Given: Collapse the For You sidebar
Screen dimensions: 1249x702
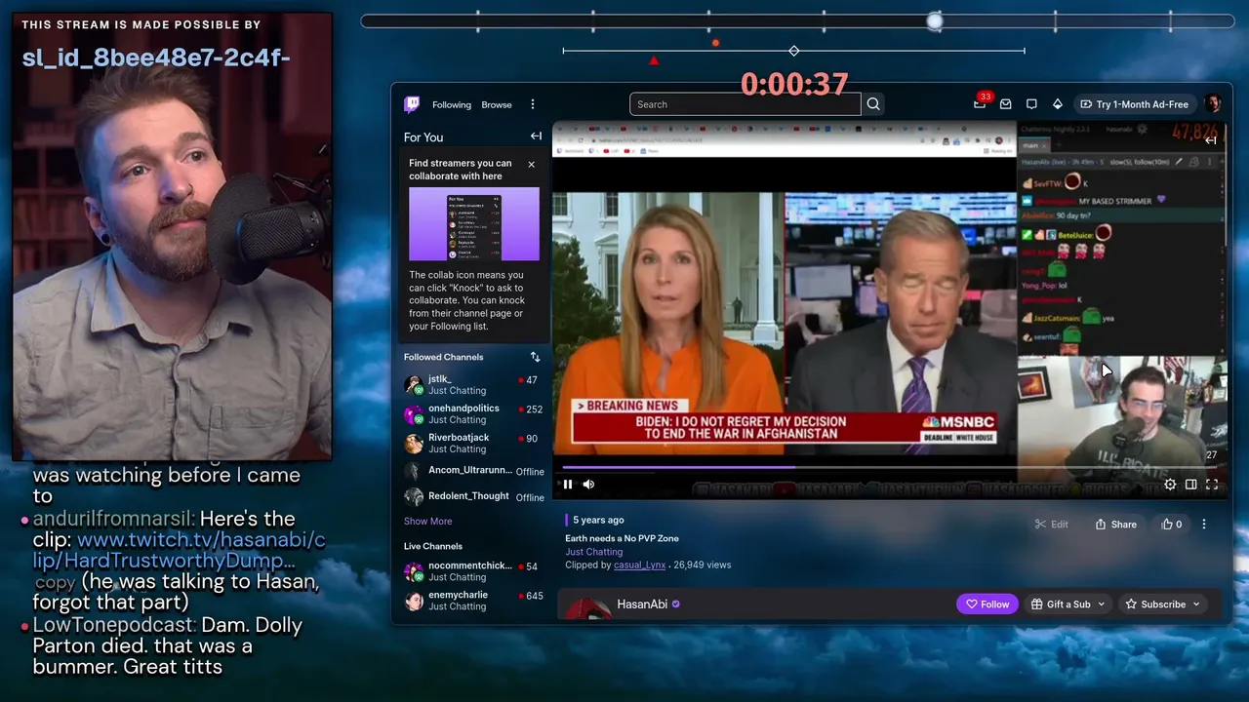Looking at the screenshot, I should (536, 136).
